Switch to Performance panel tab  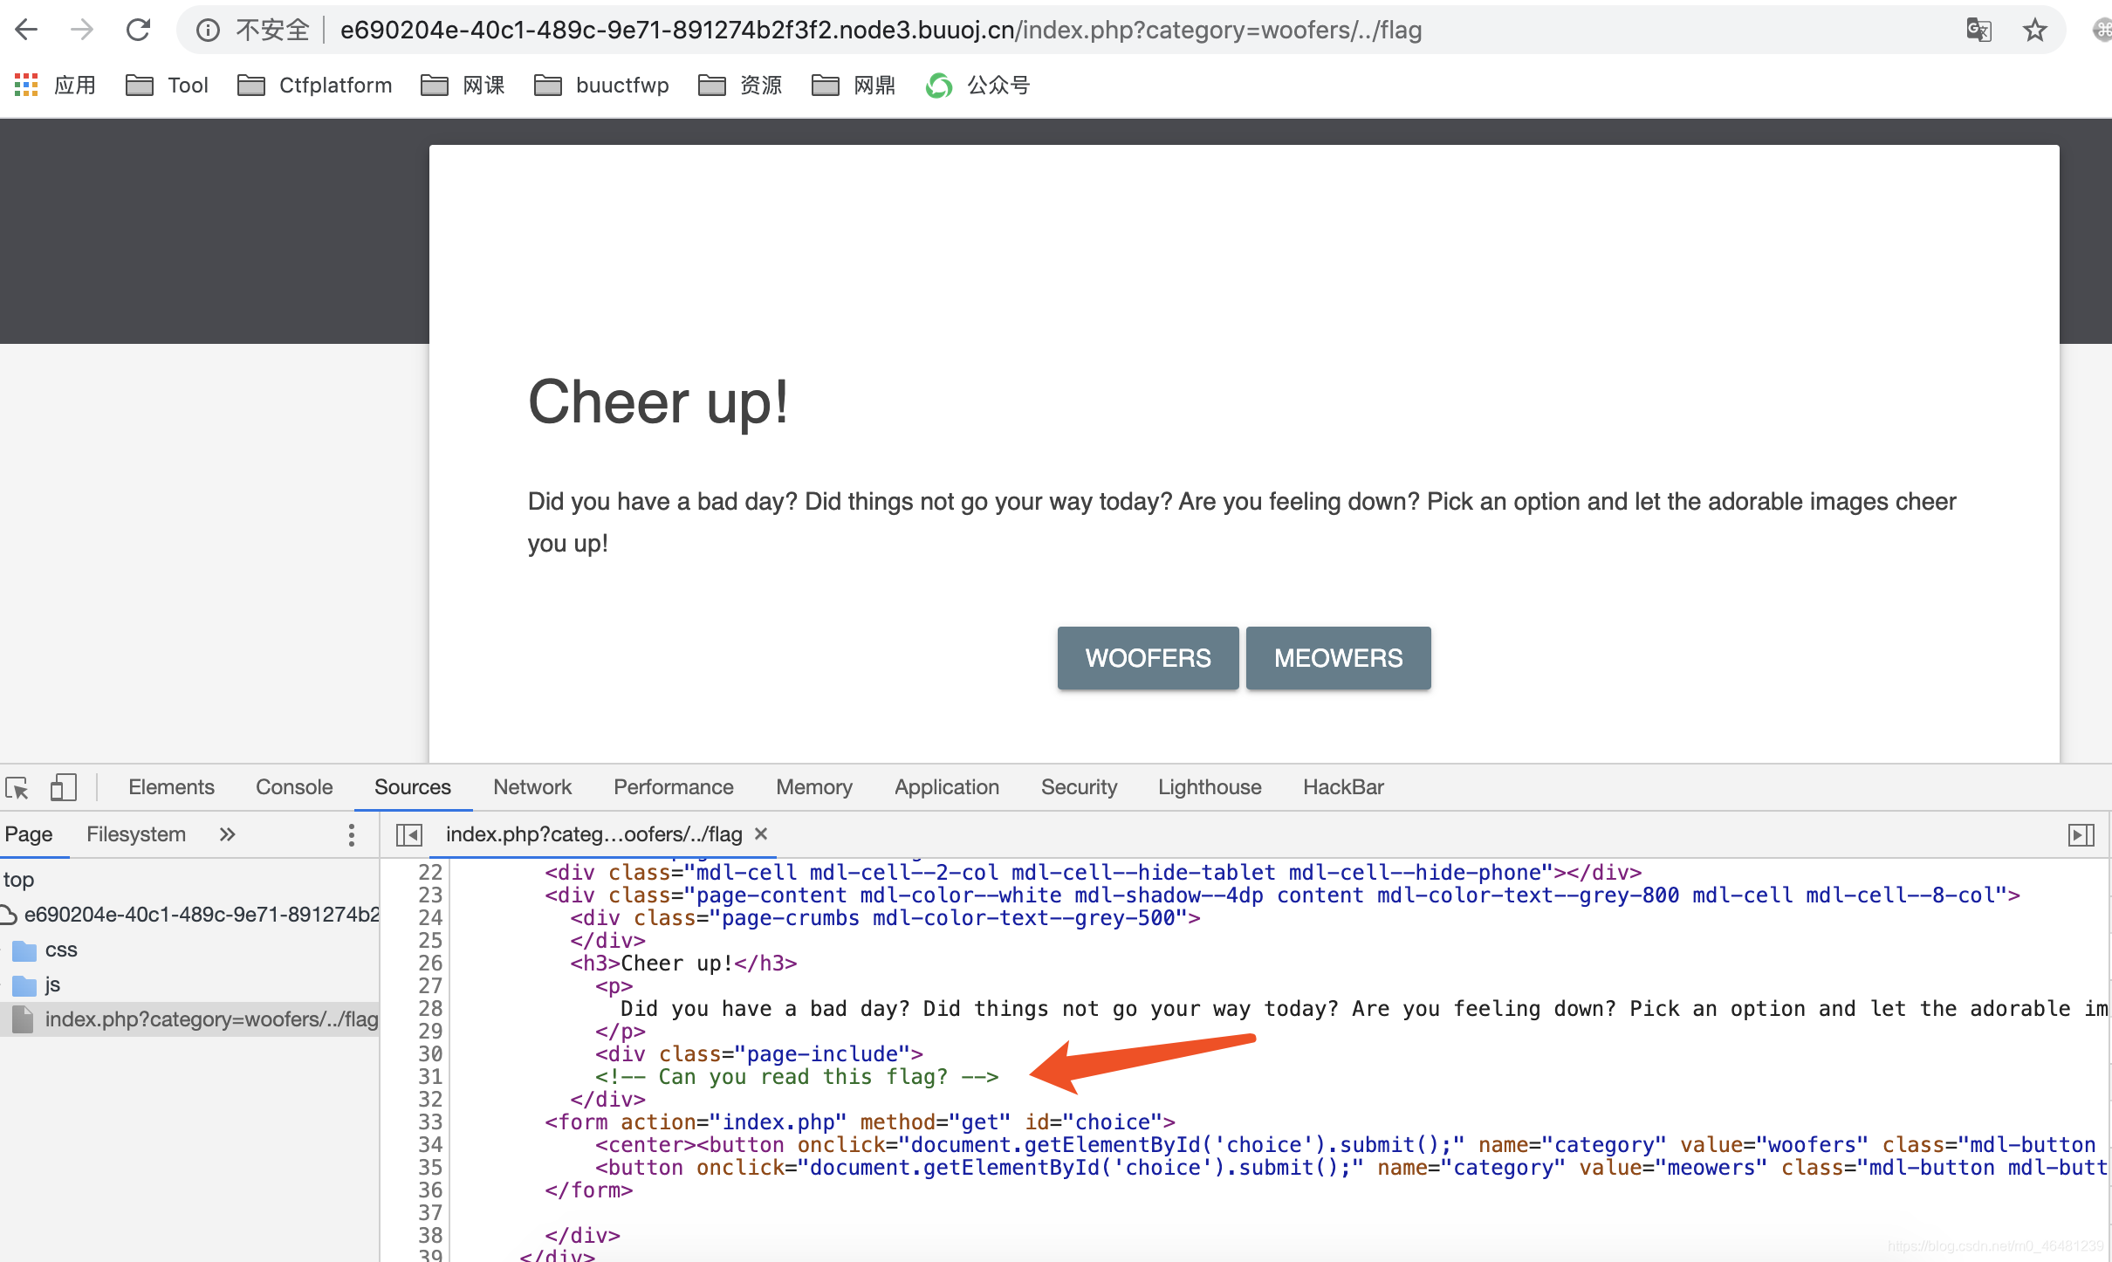pyautogui.click(x=671, y=785)
